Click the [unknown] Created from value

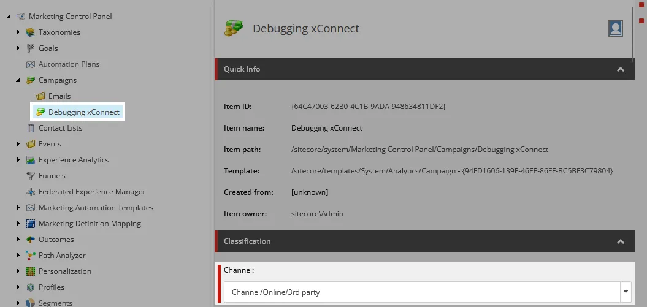click(x=310, y=192)
